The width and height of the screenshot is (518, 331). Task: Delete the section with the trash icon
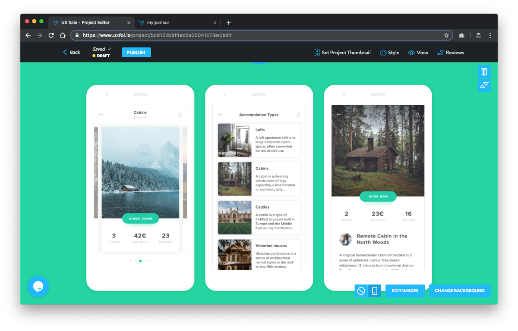click(x=484, y=72)
